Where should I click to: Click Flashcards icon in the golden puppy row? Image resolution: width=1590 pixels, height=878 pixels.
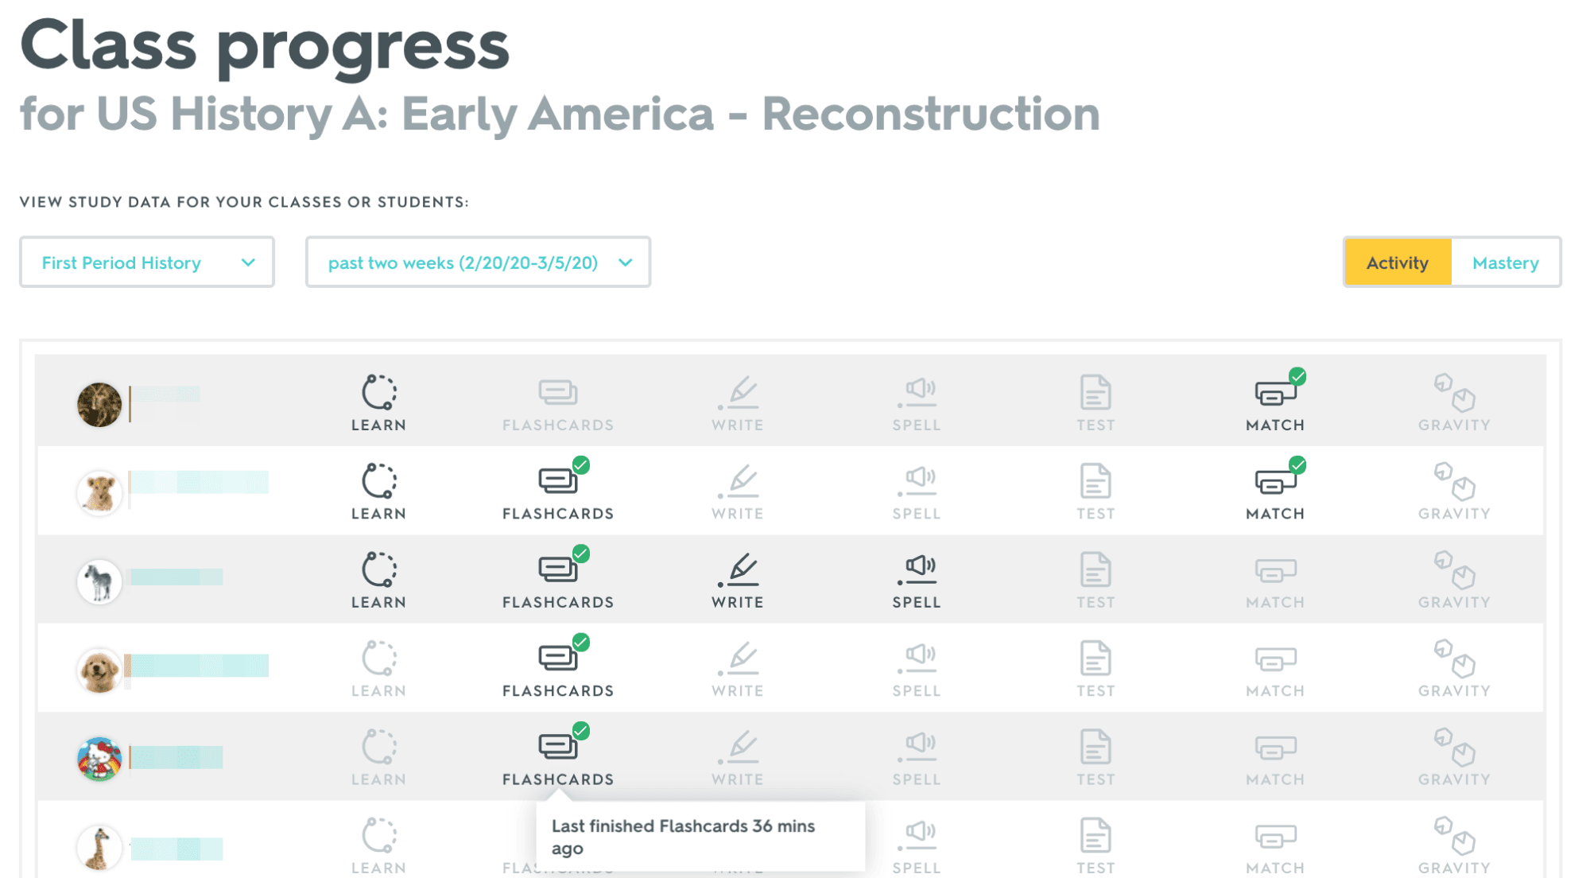click(x=557, y=658)
